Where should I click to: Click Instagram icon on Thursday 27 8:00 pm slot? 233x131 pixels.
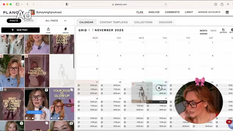(x=148, y=110)
